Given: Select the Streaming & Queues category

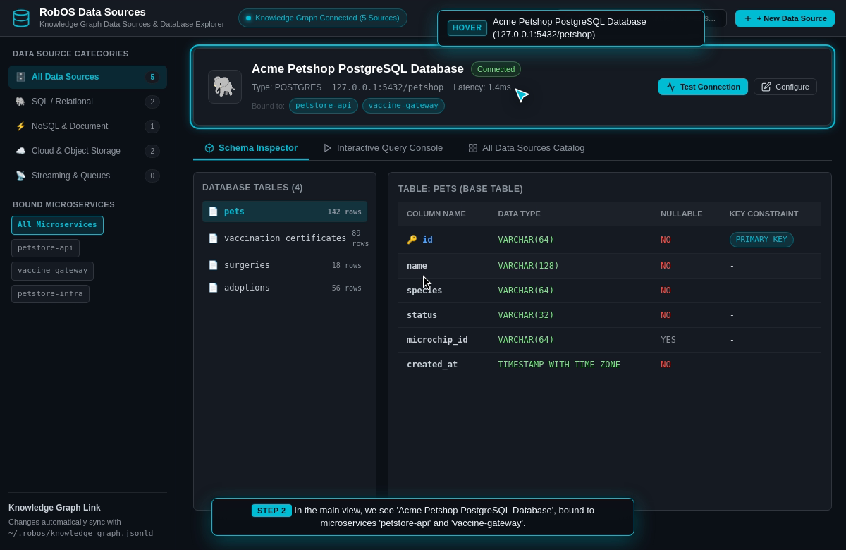Looking at the screenshot, I should pos(87,176).
